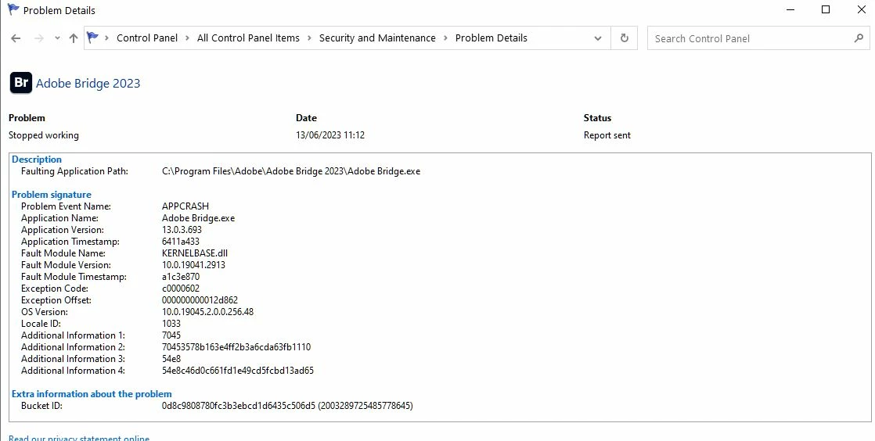Select Additional Information 2 hash value
Screen dimensions: 875x441
pyautogui.click(x=236, y=346)
